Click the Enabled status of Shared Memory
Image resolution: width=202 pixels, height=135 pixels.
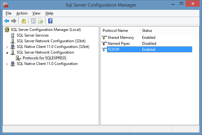point(149,38)
